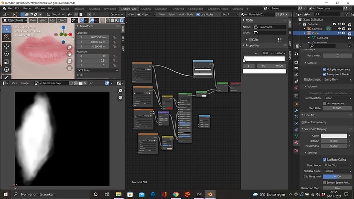Open the Material properties tab icon

[x=296, y=143]
